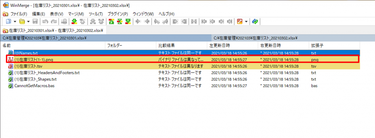This screenshot has height=138, width=375.
Task: Click Copy to Right and Advance icon
Action: [x=157, y=22]
